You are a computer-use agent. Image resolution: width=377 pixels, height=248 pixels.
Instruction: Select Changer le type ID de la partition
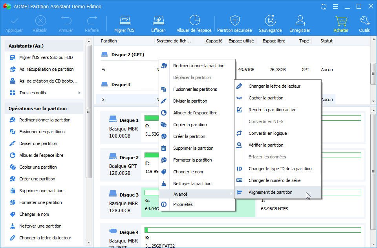(x=278, y=169)
